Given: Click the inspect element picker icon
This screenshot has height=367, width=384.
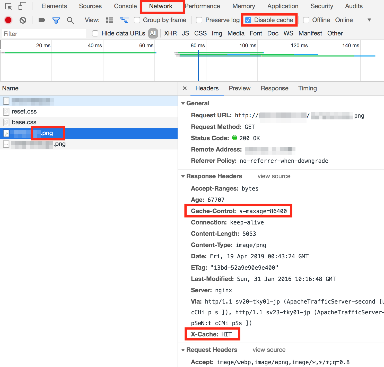Looking at the screenshot, I should [8, 6].
